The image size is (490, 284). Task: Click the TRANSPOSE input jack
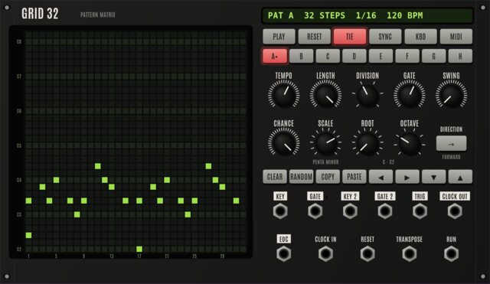tap(410, 253)
